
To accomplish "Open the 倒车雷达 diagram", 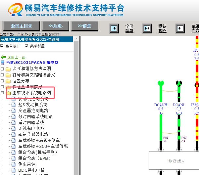I will point(27,164).
